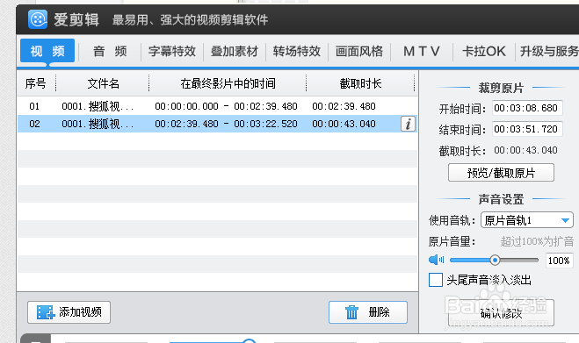Enable 头尾声音淡入淡出 checkbox

[436, 280]
